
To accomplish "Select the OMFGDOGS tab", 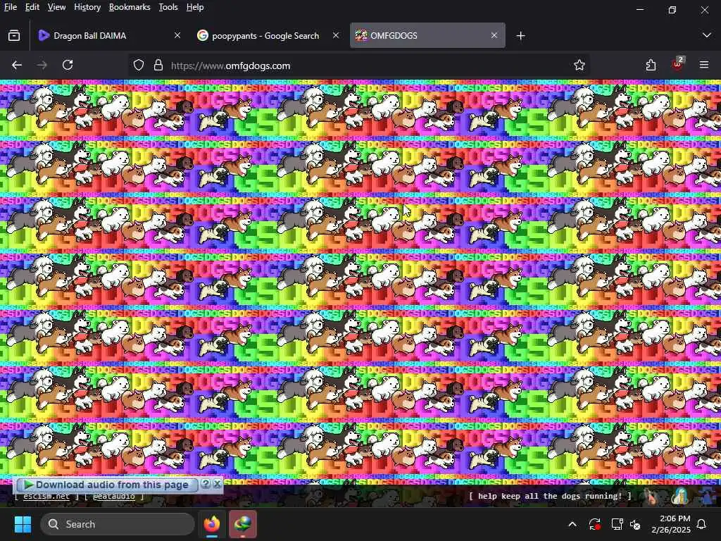I will 427,35.
